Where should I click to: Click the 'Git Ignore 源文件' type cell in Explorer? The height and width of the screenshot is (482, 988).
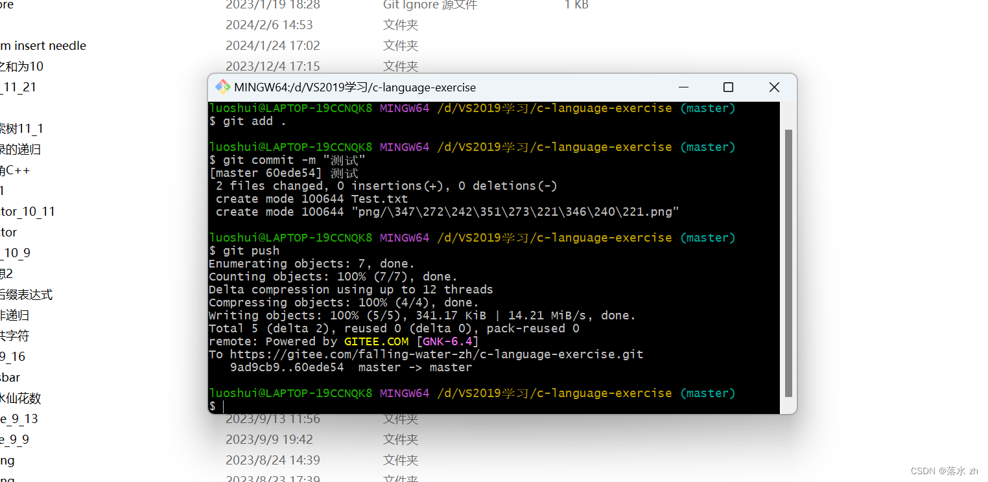(x=430, y=5)
